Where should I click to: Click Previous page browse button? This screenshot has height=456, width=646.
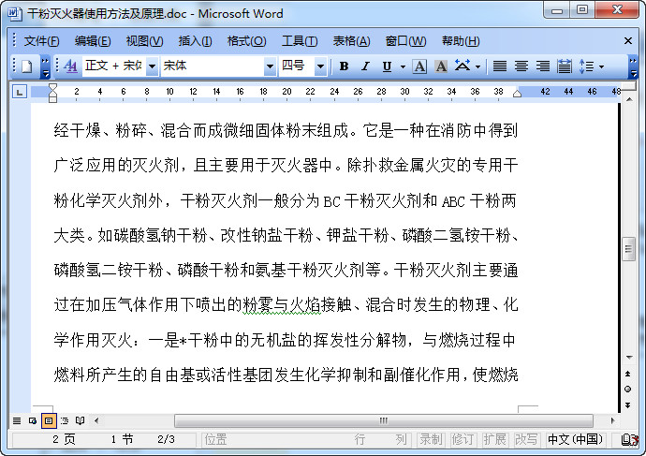[x=628, y=374]
